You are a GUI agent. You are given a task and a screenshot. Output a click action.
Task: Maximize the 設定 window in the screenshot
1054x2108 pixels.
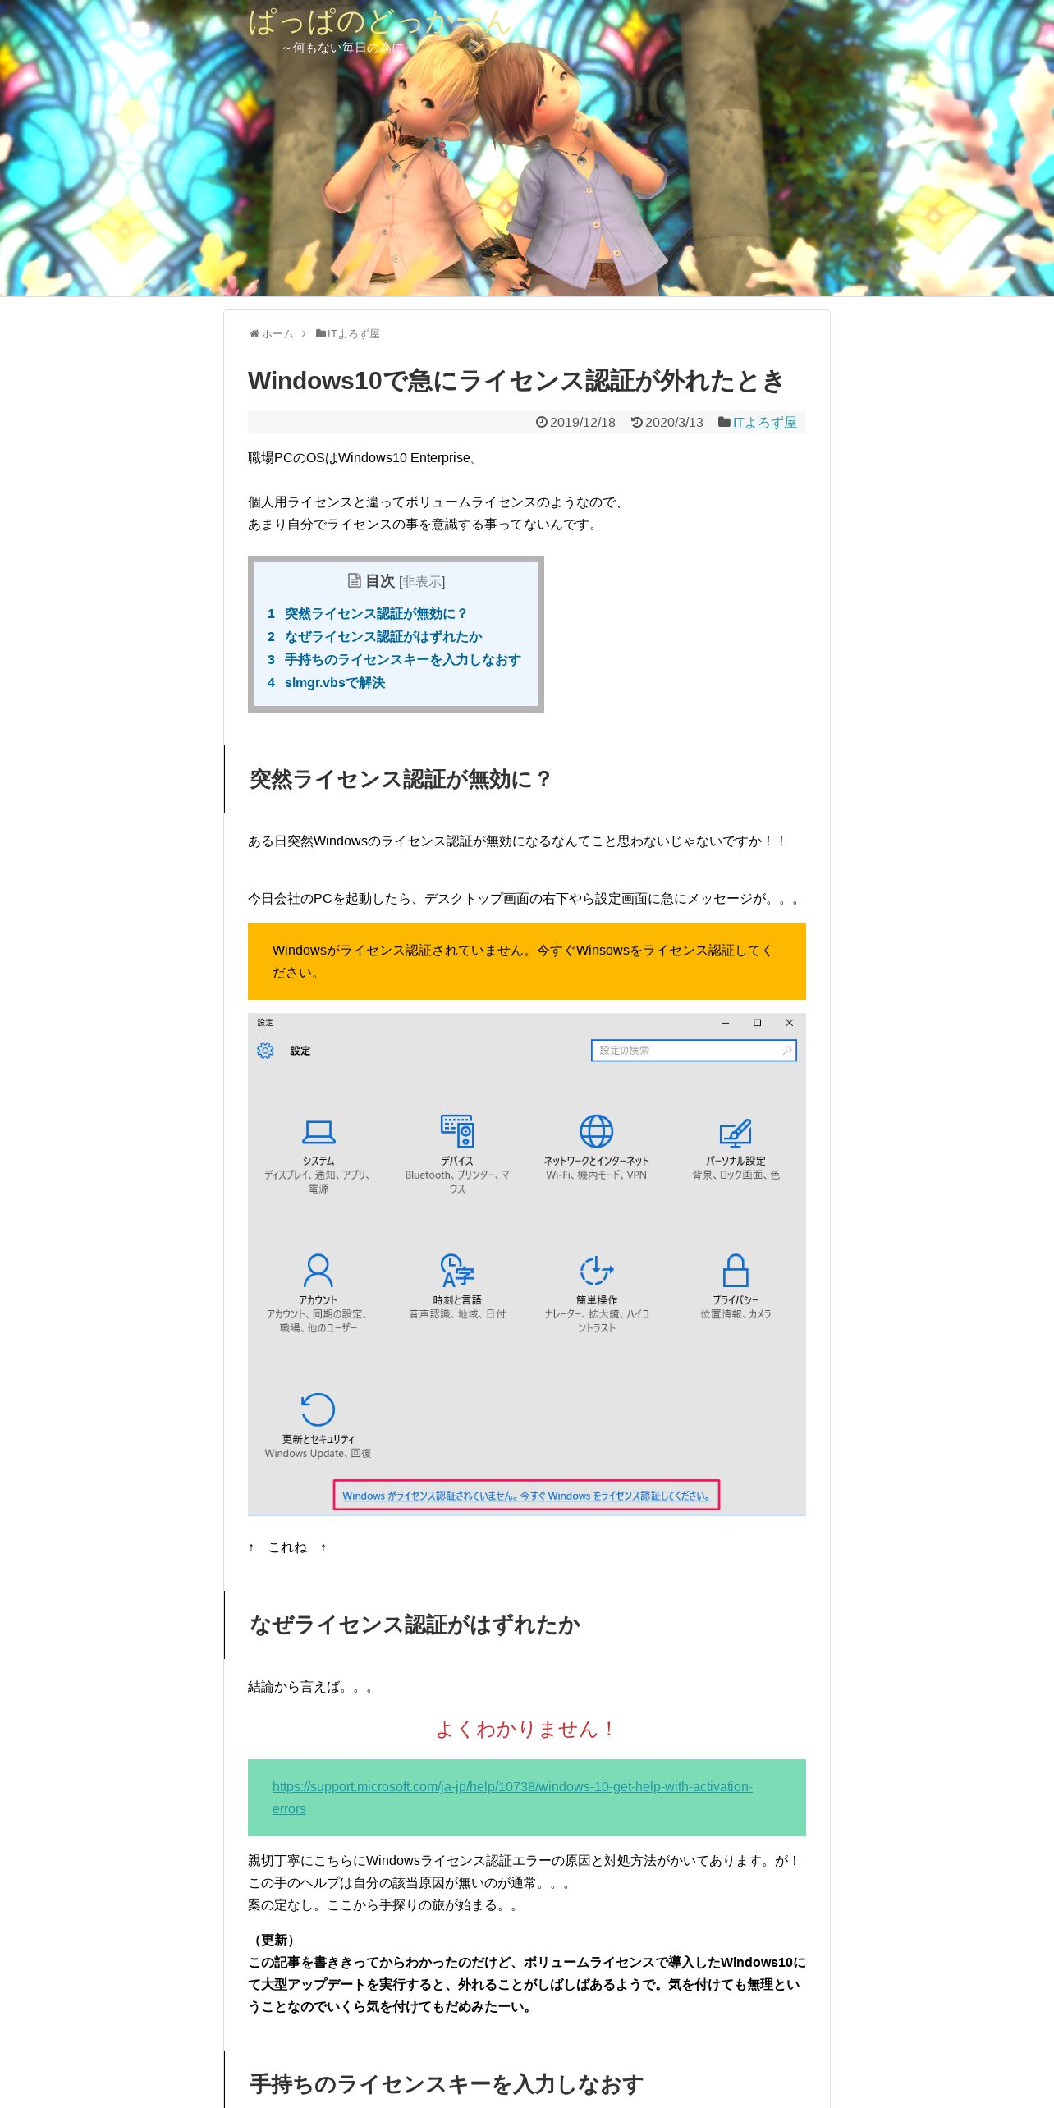click(758, 1023)
